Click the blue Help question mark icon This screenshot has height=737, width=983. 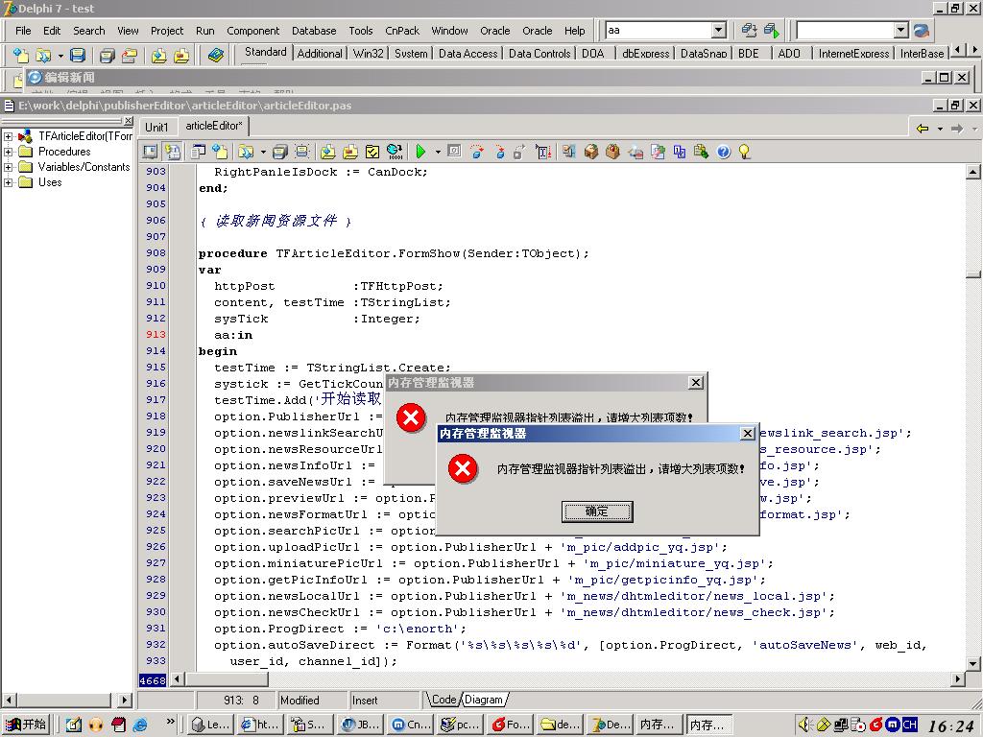click(x=724, y=152)
